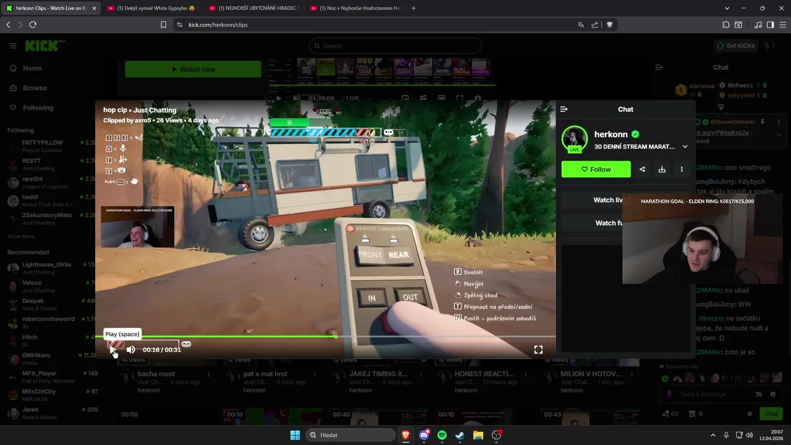Share the herkonn clip
Viewport: 791px width, 445px height.
[642, 169]
